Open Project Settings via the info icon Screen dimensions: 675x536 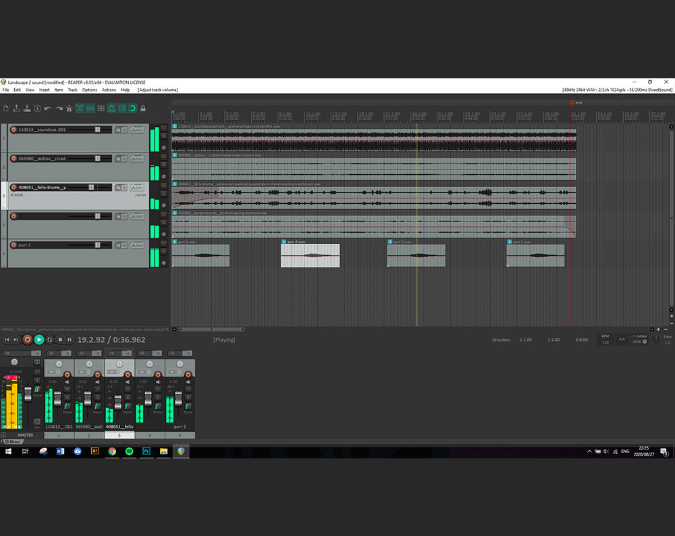click(x=37, y=108)
